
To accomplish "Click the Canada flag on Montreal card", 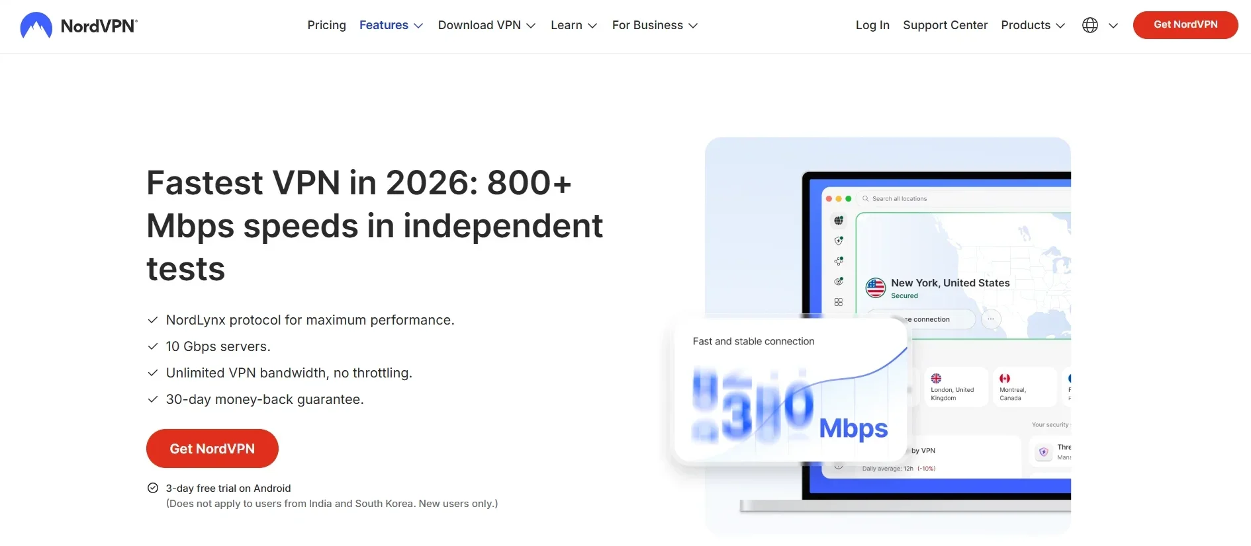I will [x=1005, y=378].
